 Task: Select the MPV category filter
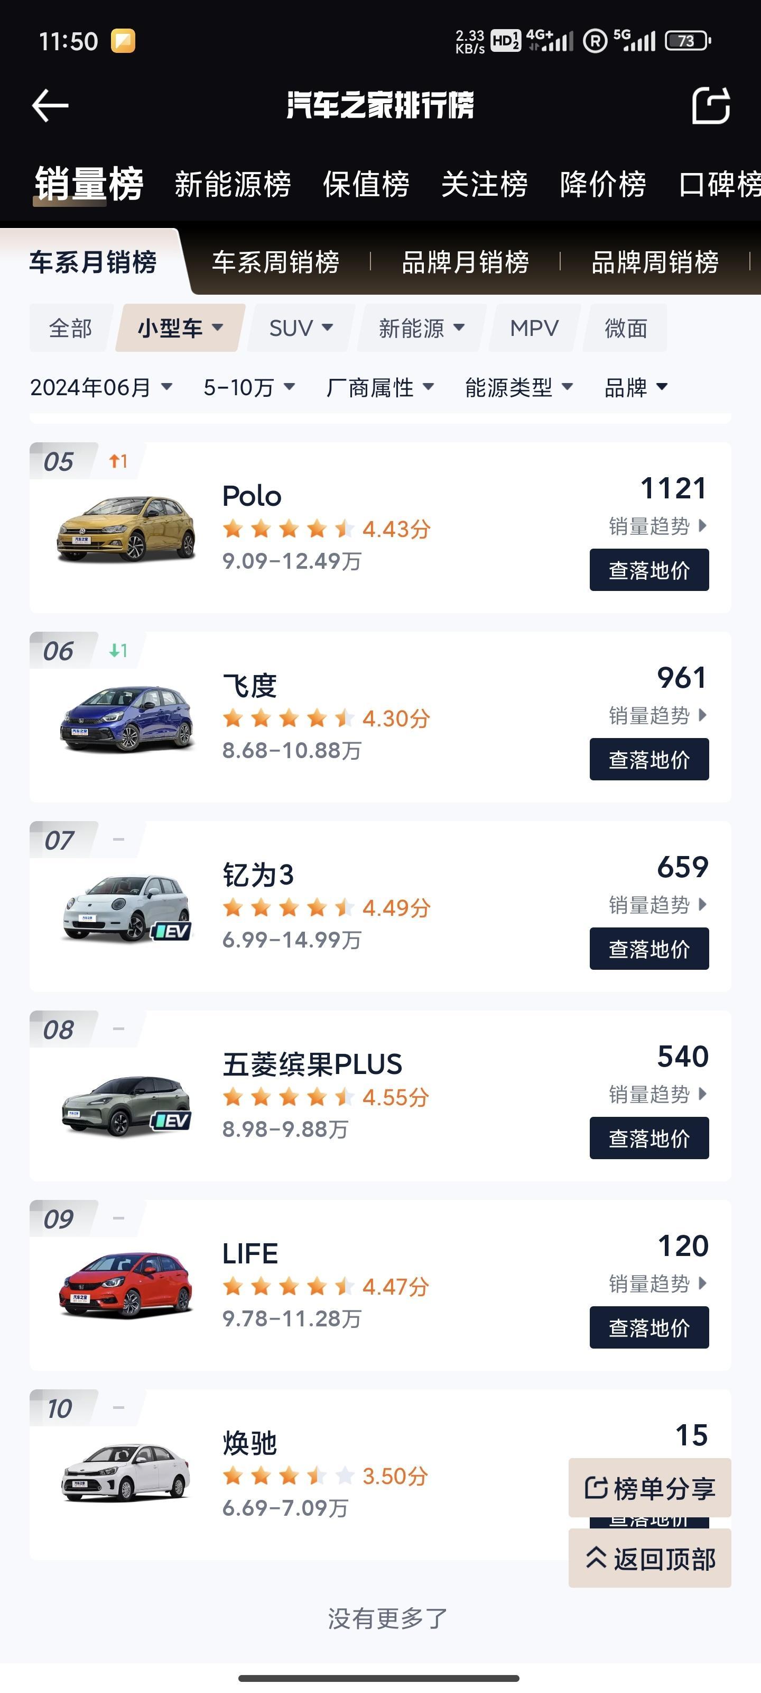(534, 328)
